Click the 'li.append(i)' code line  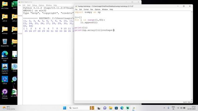[x=89, y=23]
